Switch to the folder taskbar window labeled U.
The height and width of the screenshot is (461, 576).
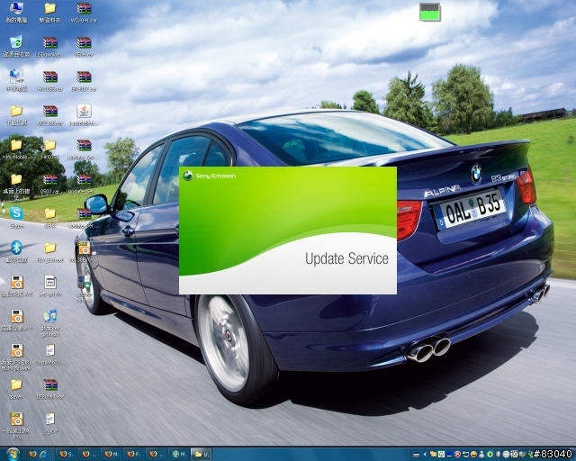click(x=202, y=454)
